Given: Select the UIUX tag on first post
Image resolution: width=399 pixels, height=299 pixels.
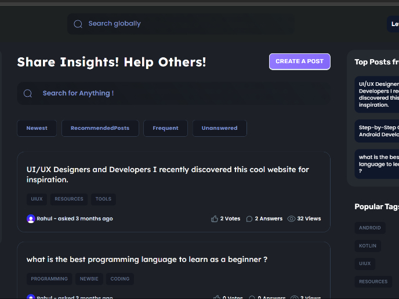Looking at the screenshot, I should (x=37, y=199).
